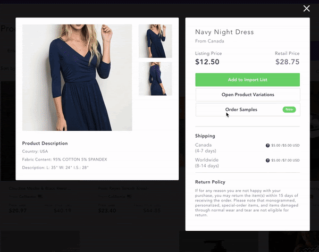The height and width of the screenshot is (252, 319).
Task: Click the Worldwide (8-14 days) shipping row
Action: click(x=207, y=163)
